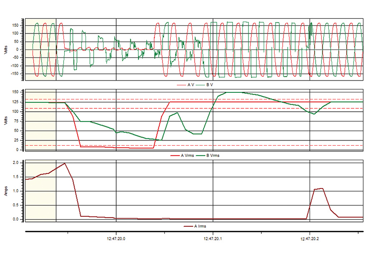Viewport: 378px width, 270px height.
Task: Click the B V legend label
Action: 210,85
